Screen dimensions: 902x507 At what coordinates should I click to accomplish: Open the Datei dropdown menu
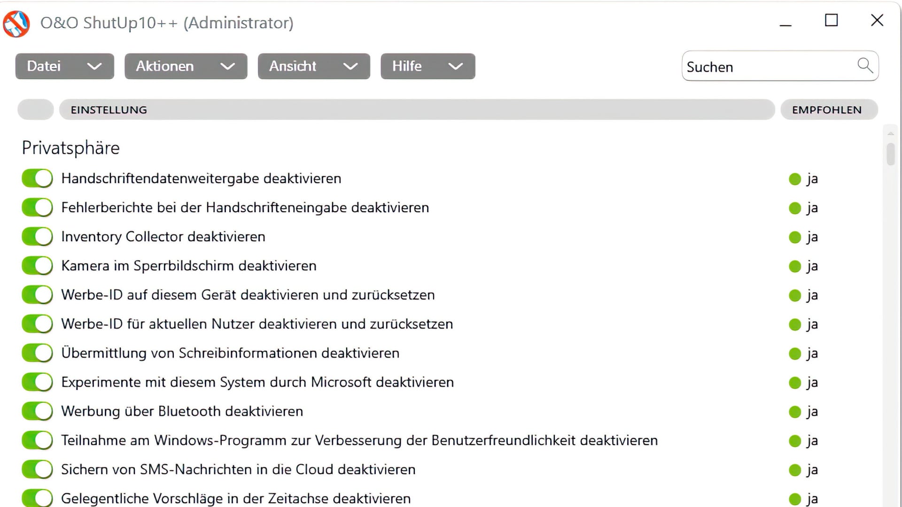coord(65,66)
